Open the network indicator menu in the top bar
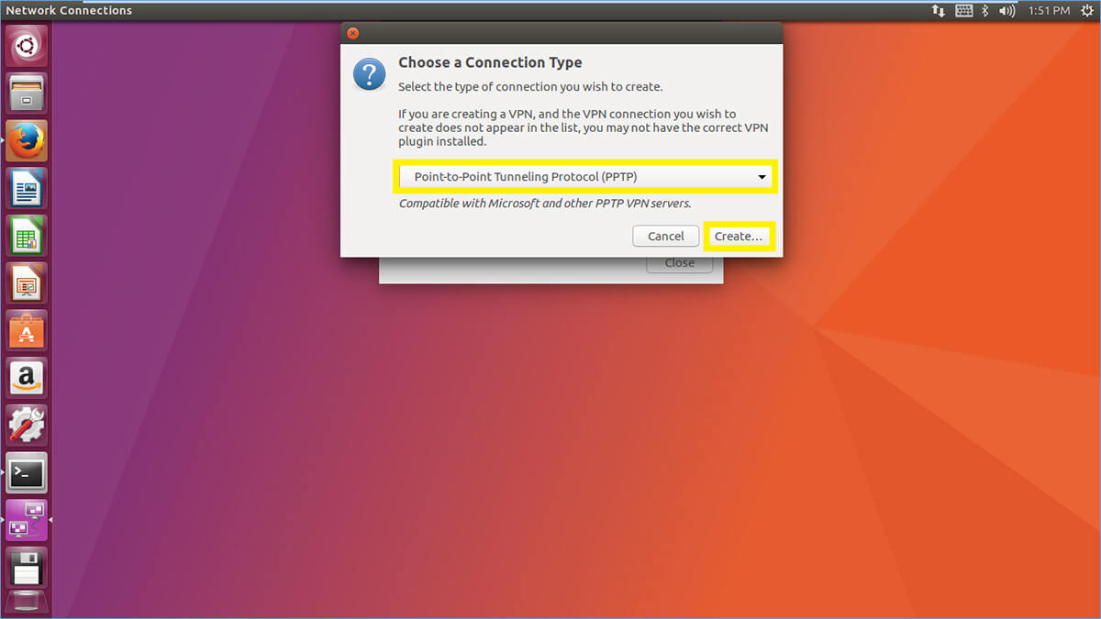The width and height of the screenshot is (1101, 619). (x=939, y=11)
